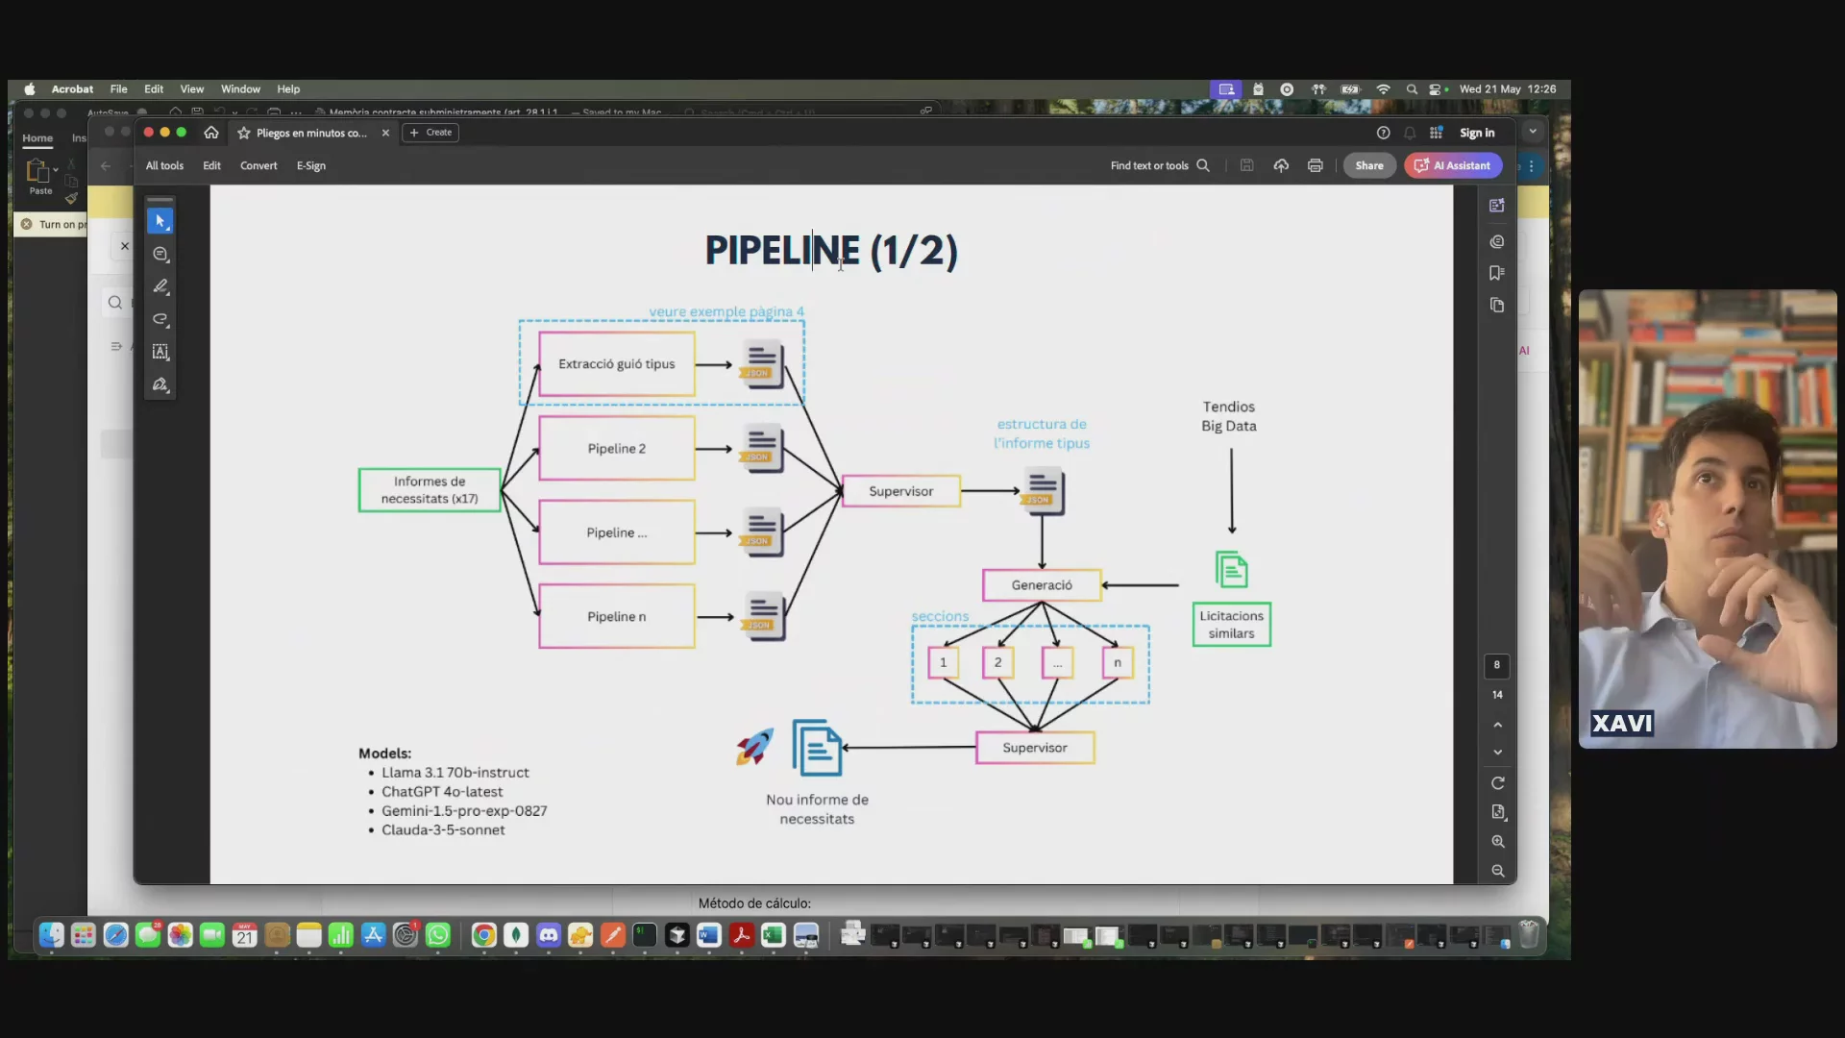The height and width of the screenshot is (1038, 1845).
Task: Open the View menu in menu bar
Action: [x=191, y=88]
